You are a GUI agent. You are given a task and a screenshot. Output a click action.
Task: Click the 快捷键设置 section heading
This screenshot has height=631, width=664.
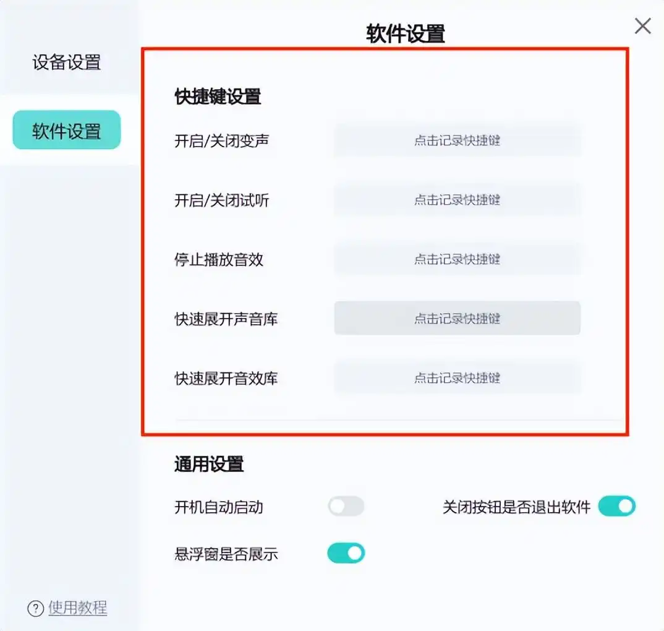[x=218, y=97]
